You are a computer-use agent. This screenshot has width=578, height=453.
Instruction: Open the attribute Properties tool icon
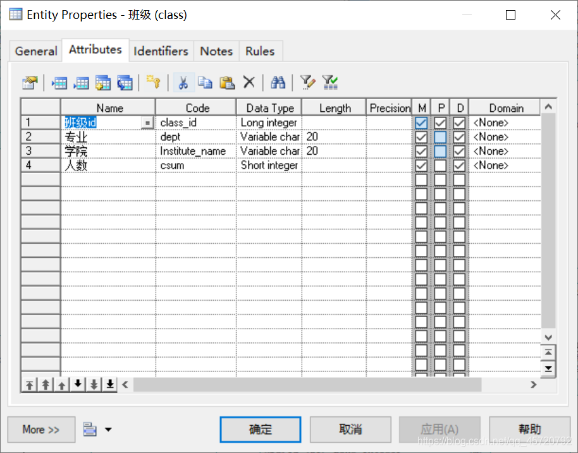point(30,83)
